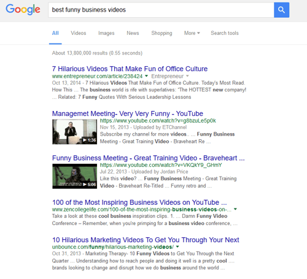This screenshot has width=307, height=279.
Task: Open 100 Most Inspiring Business Videos result
Action: tap(139, 202)
